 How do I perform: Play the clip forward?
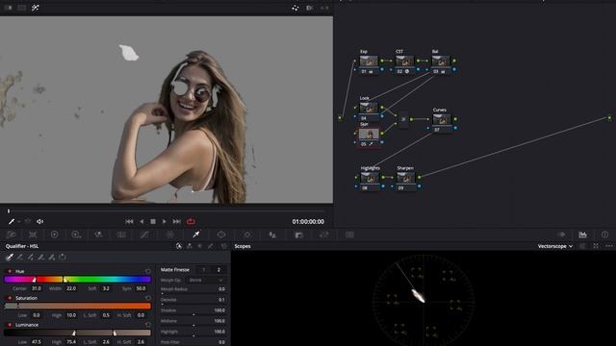[165, 222]
